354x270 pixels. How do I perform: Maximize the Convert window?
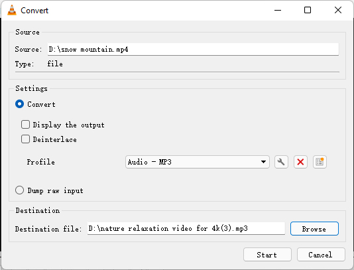[x=308, y=10]
